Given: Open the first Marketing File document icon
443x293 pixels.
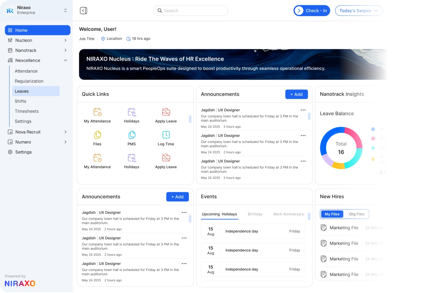Looking at the screenshot, I should point(324,228).
